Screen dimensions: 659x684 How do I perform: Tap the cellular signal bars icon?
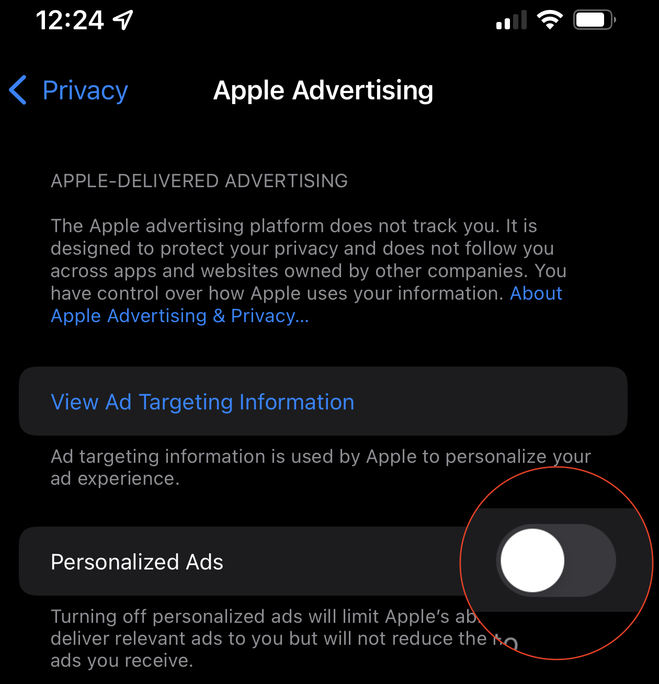(x=512, y=20)
